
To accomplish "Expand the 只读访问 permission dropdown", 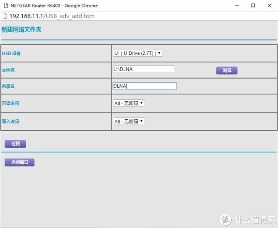I will pyautogui.click(x=129, y=103).
